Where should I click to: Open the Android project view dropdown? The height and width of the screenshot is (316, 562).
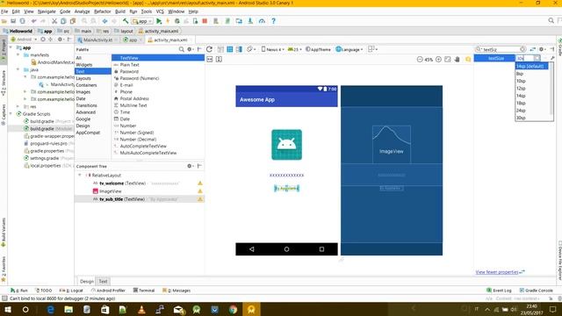point(24,39)
